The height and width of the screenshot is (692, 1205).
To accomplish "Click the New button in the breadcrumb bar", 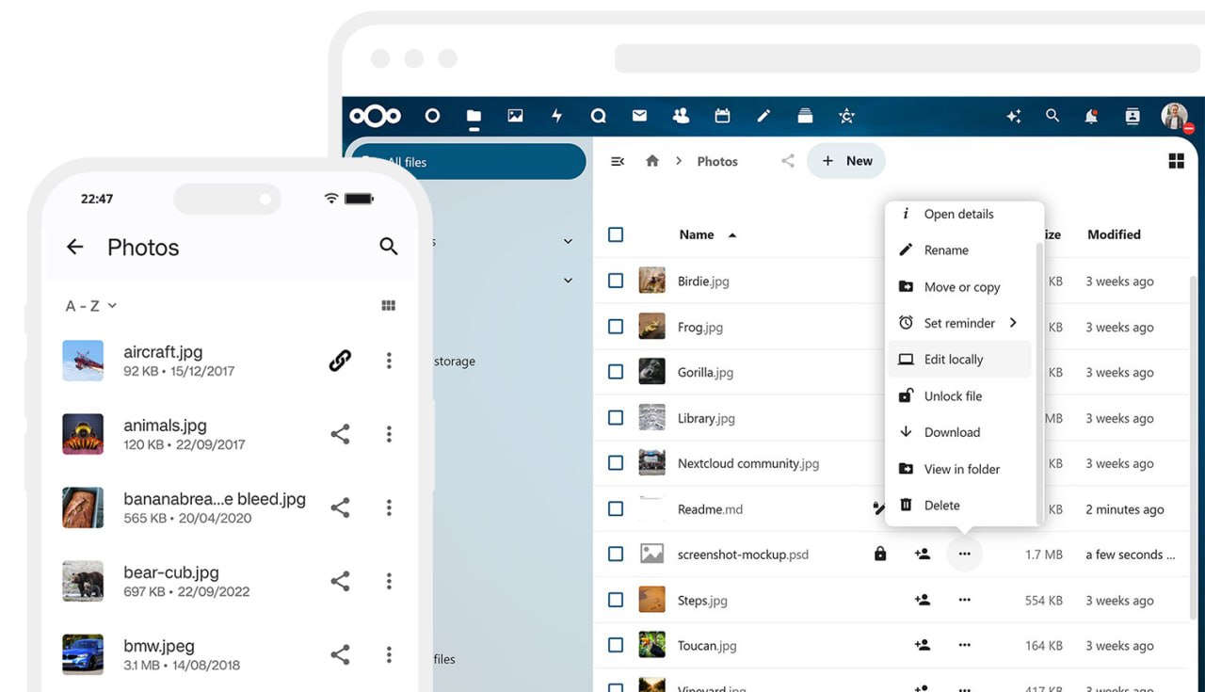I will 845,160.
